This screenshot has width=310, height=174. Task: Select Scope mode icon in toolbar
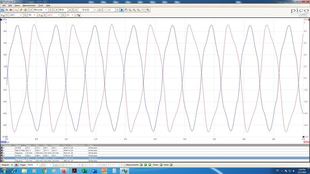3,10
